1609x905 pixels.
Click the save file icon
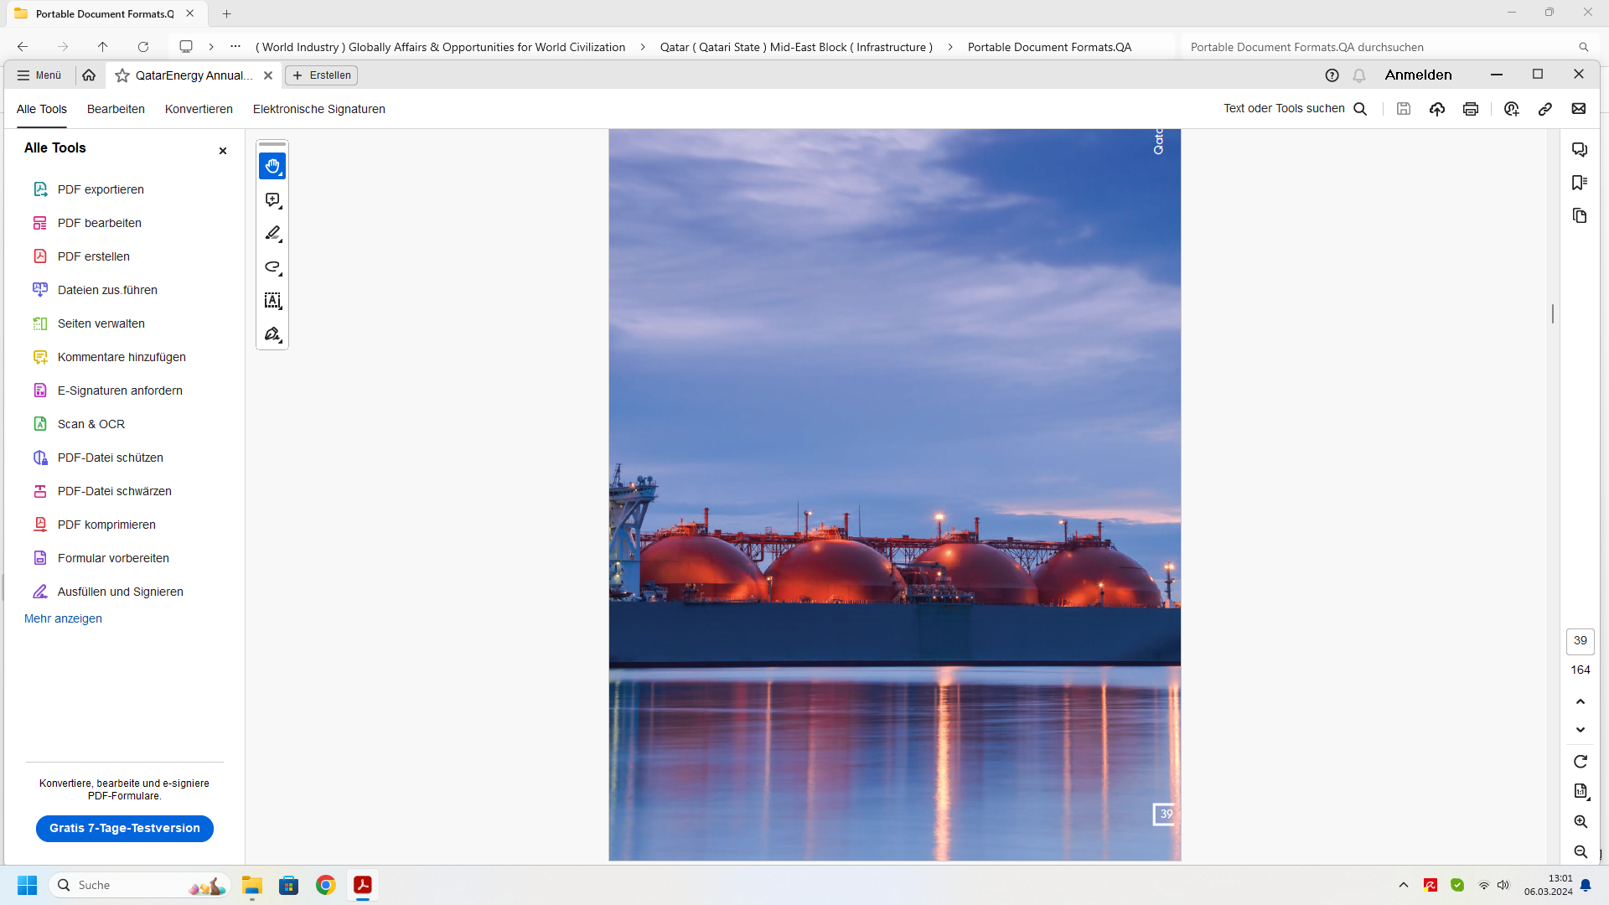click(1404, 109)
